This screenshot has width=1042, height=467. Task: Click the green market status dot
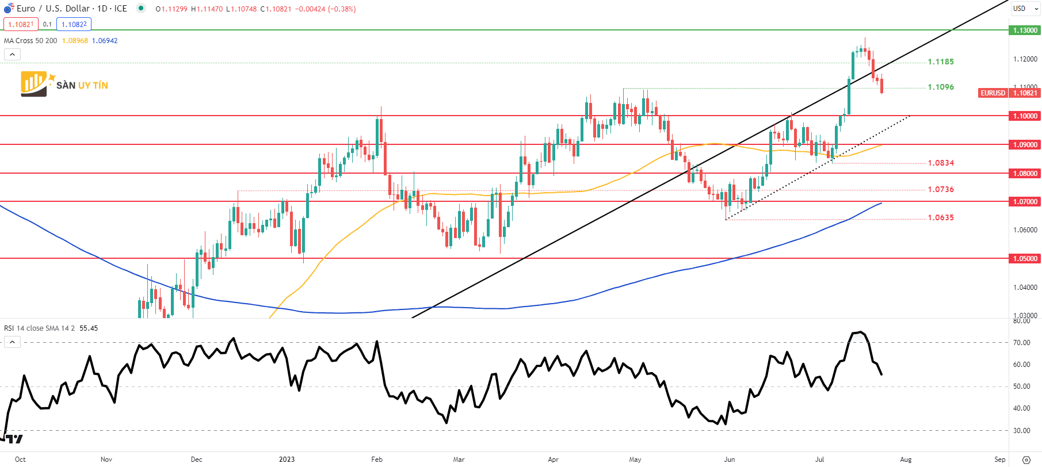pyautogui.click(x=141, y=9)
